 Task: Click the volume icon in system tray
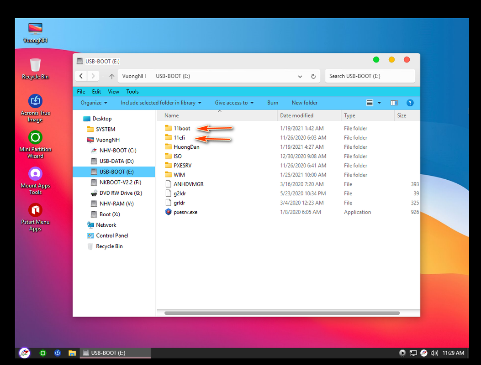click(x=434, y=353)
